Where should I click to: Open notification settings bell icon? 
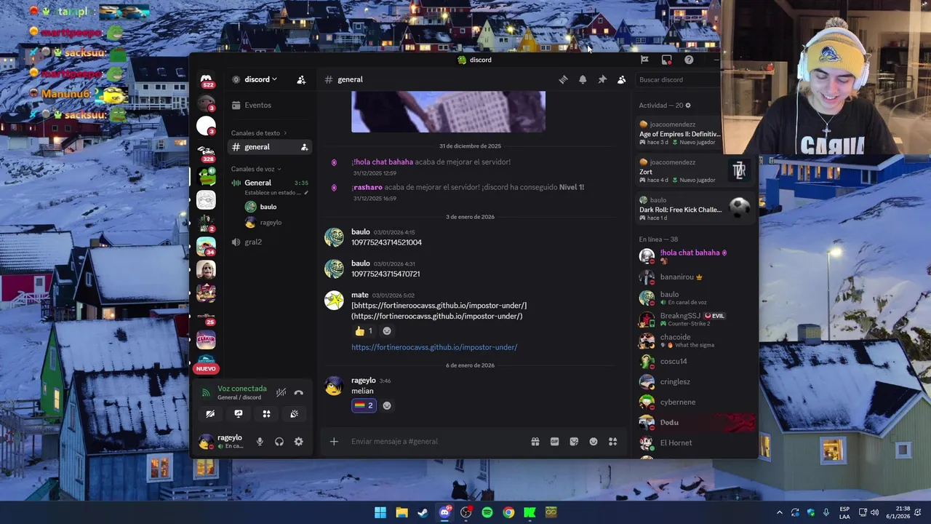pyautogui.click(x=583, y=79)
